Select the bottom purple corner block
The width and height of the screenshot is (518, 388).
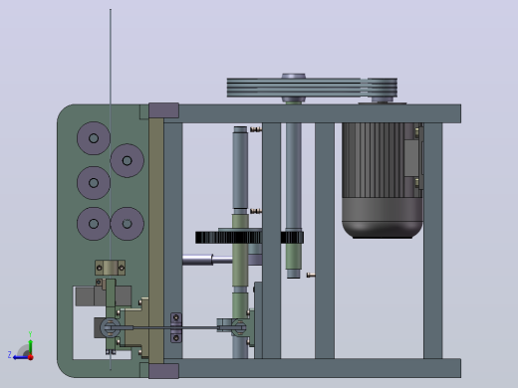pos(164,371)
